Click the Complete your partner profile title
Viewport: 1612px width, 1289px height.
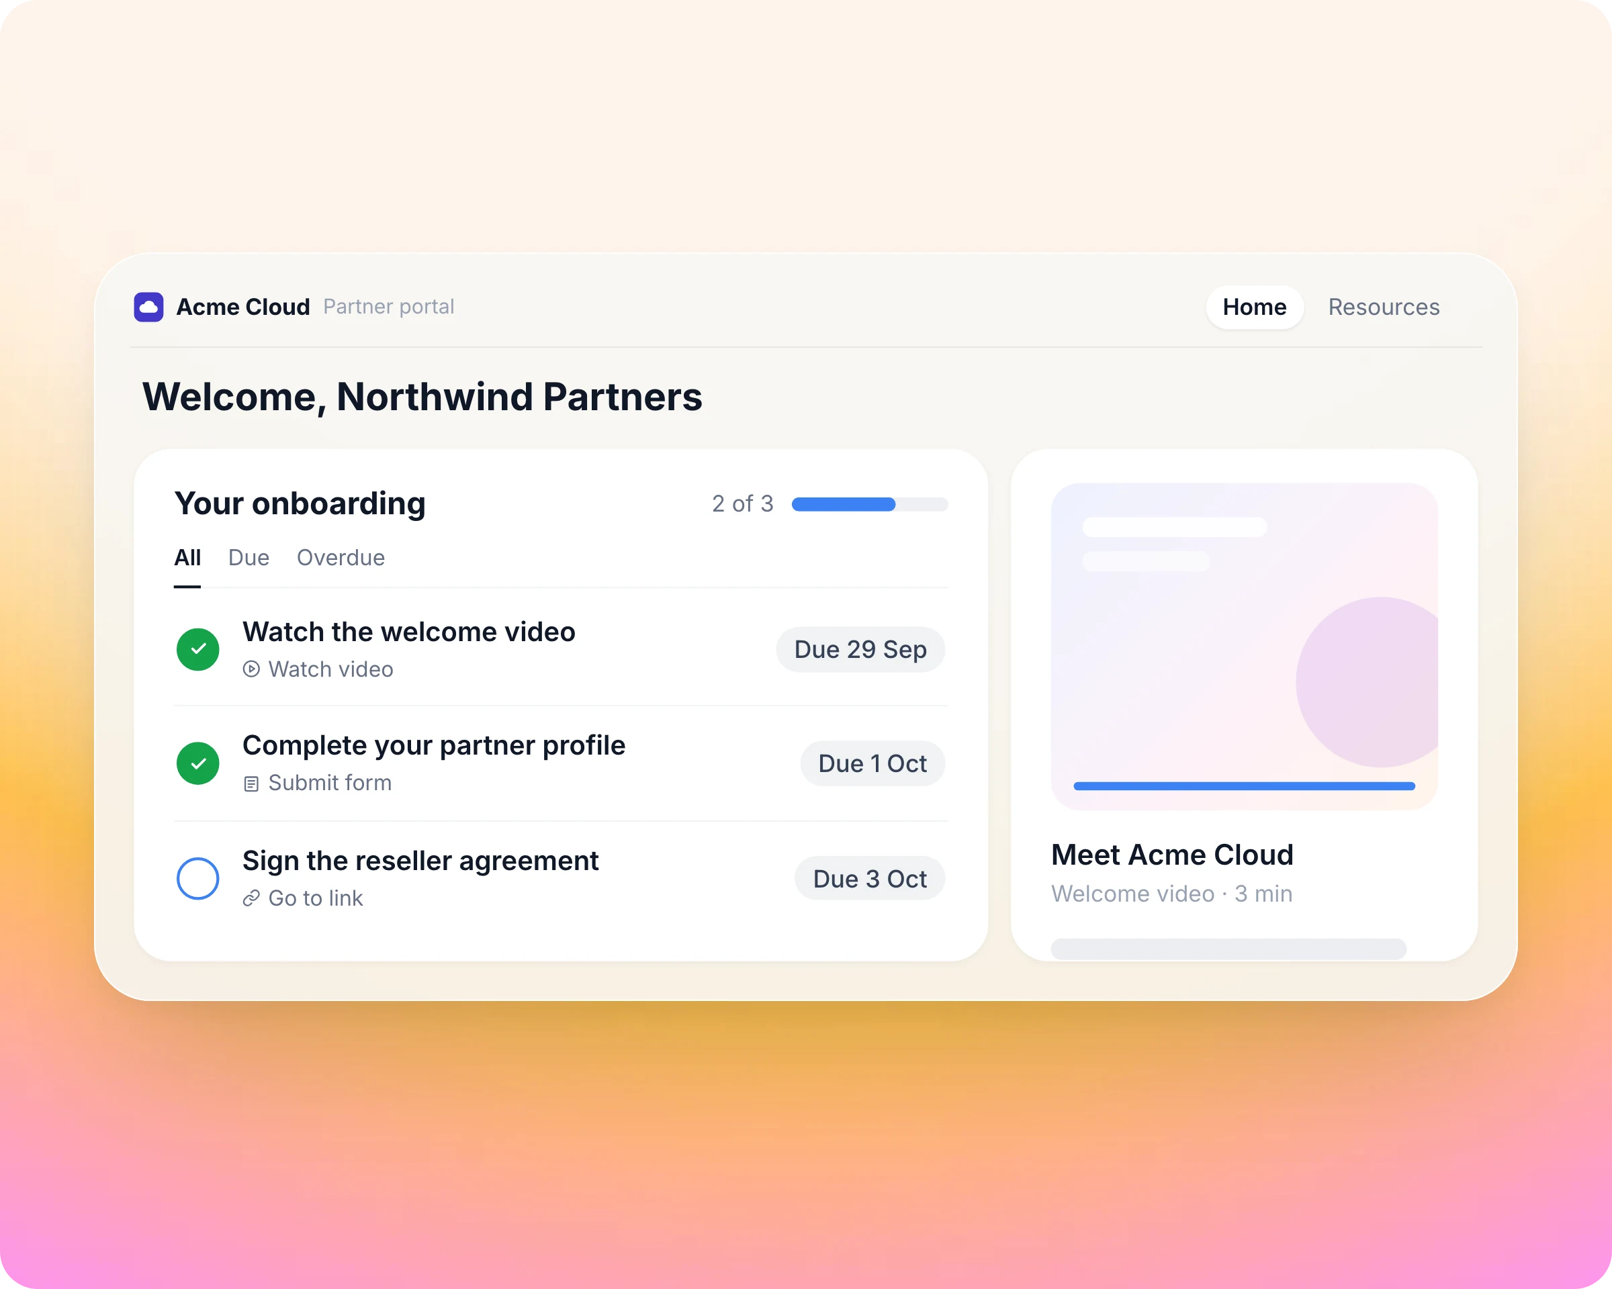tap(434, 746)
